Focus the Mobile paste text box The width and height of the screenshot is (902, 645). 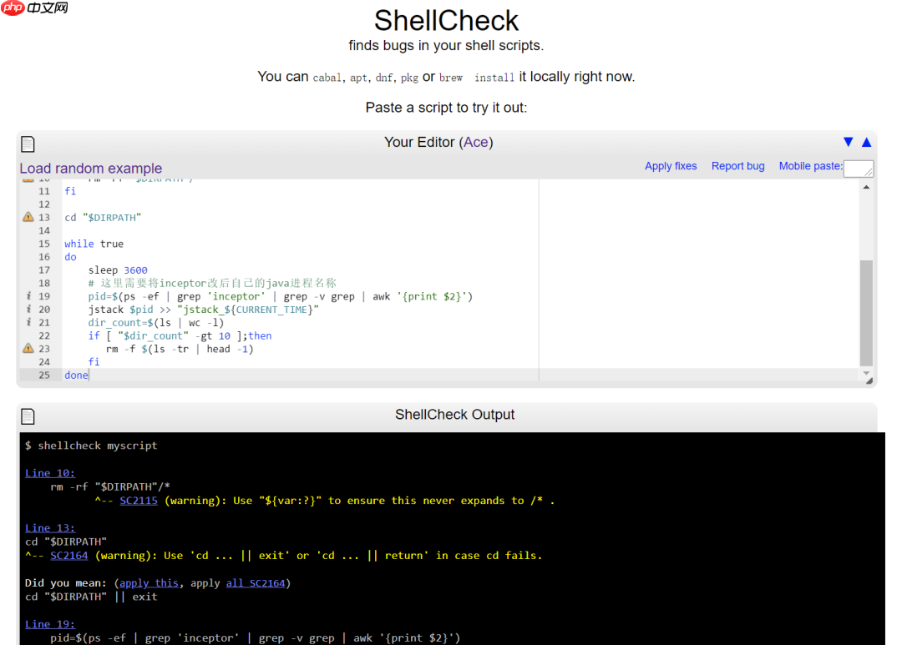(x=859, y=169)
